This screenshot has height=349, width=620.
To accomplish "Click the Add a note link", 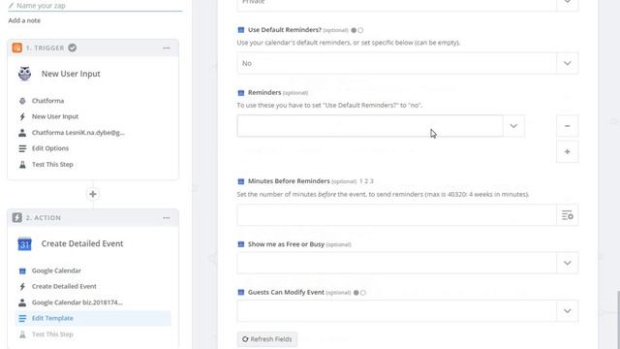I will (24, 20).
